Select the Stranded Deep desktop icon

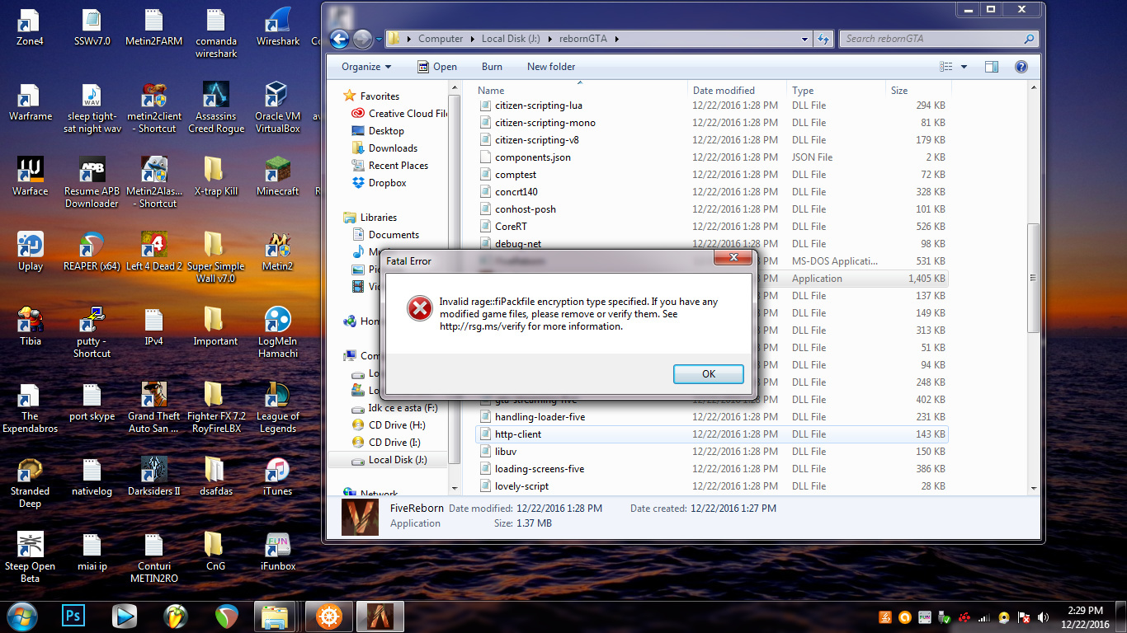[x=31, y=482]
